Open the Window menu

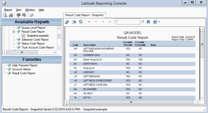tap(30, 10)
